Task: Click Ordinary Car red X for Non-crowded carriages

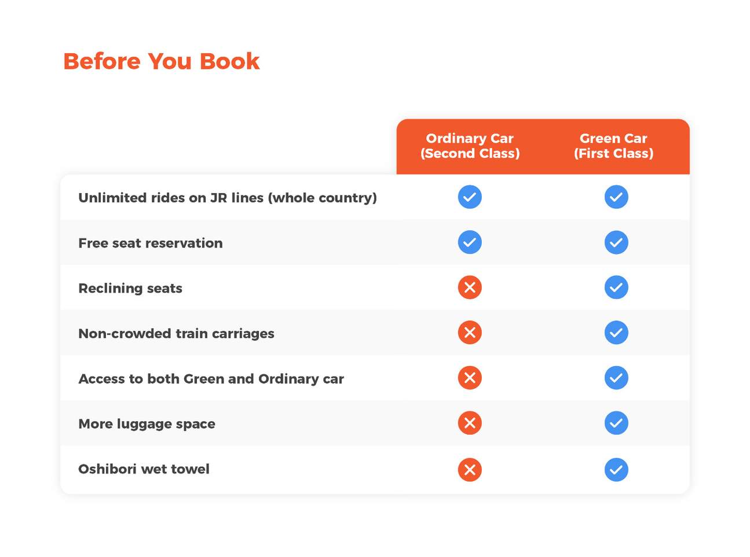Action: coord(470,333)
